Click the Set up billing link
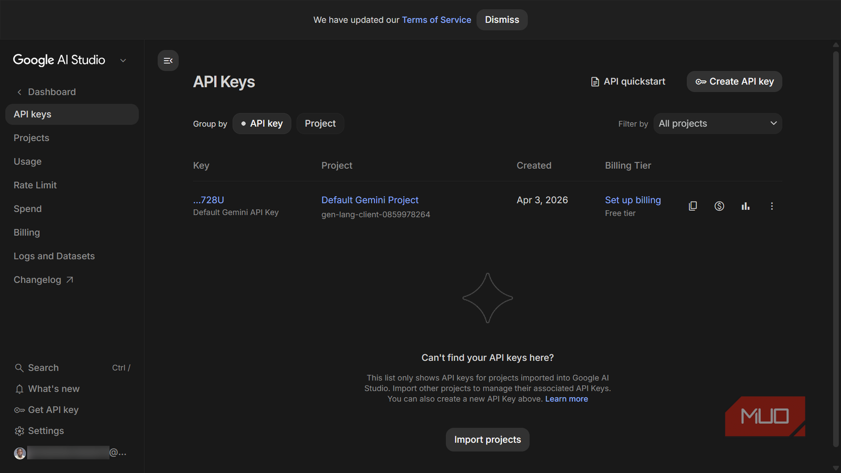Image resolution: width=841 pixels, height=473 pixels. pos(633,200)
